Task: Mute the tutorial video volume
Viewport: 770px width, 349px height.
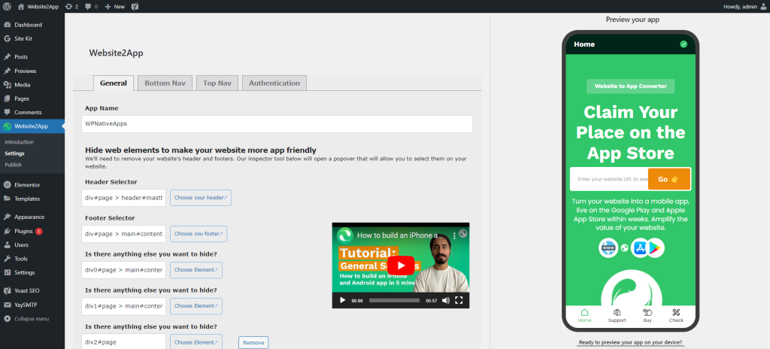Action: [445, 300]
